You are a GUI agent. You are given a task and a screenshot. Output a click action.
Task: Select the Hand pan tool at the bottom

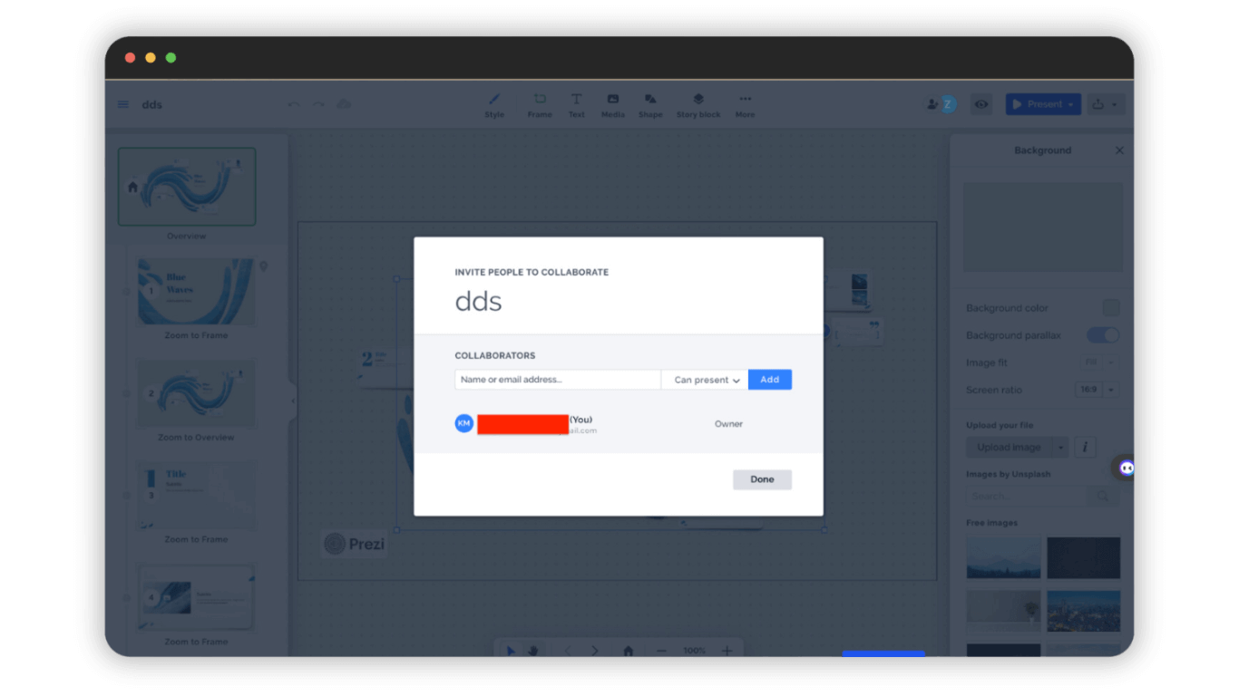point(535,650)
